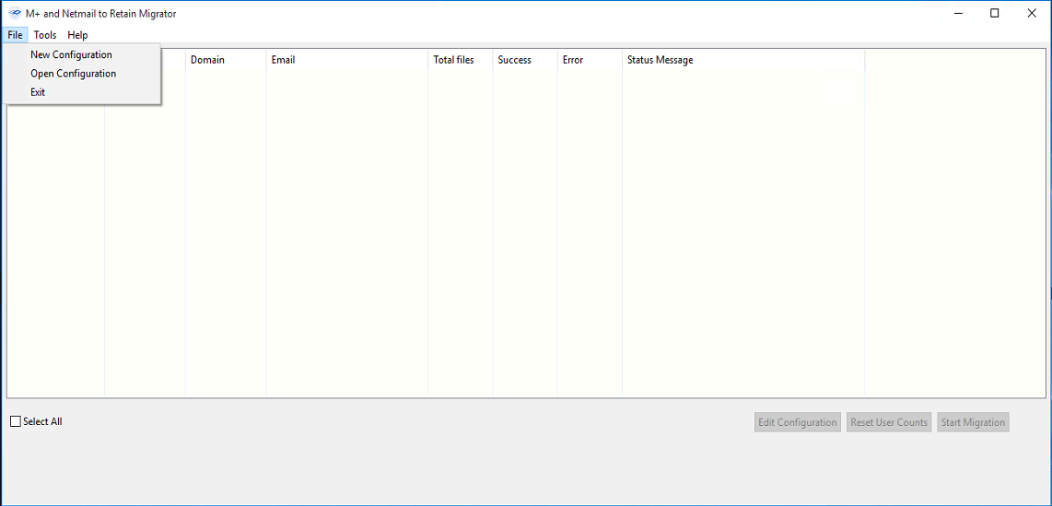Image resolution: width=1052 pixels, height=506 pixels.
Task: Click the Total files column header
Action: pyautogui.click(x=461, y=60)
